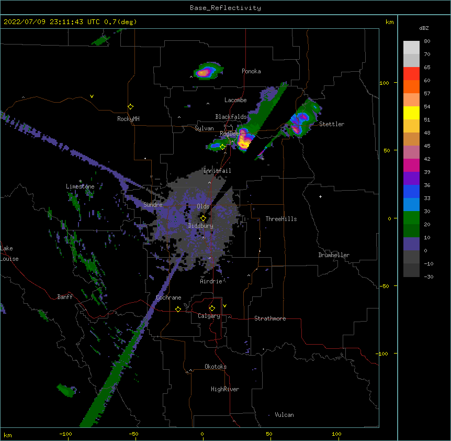Click the Vulcan city label

284,415
